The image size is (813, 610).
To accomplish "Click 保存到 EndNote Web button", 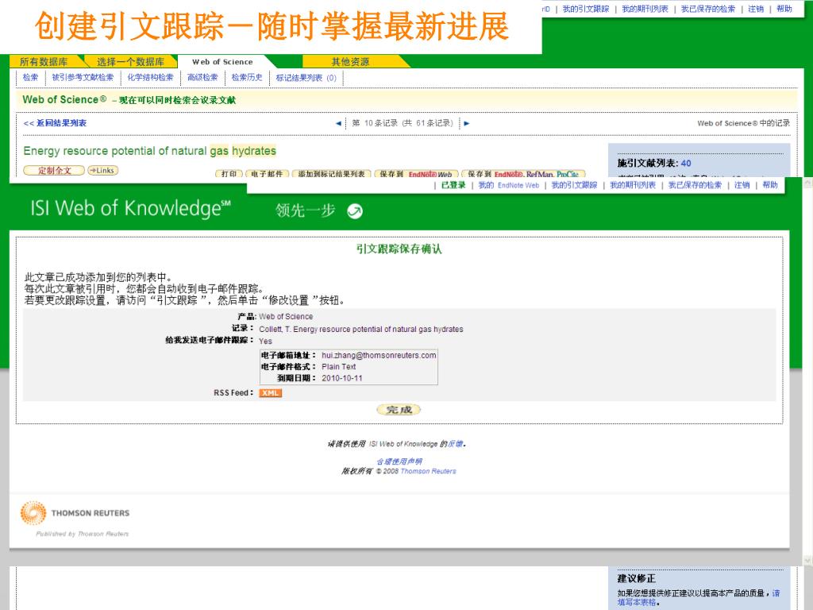I will tap(416, 174).
